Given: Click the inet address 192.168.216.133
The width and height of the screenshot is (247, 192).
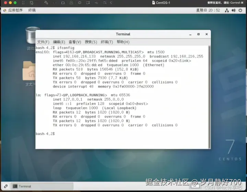Looking at the screenshot, I should coord(79,56).
